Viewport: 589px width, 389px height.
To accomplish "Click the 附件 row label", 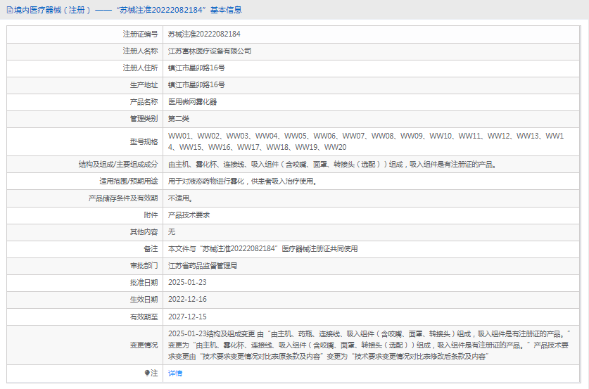I will (151, 215).
